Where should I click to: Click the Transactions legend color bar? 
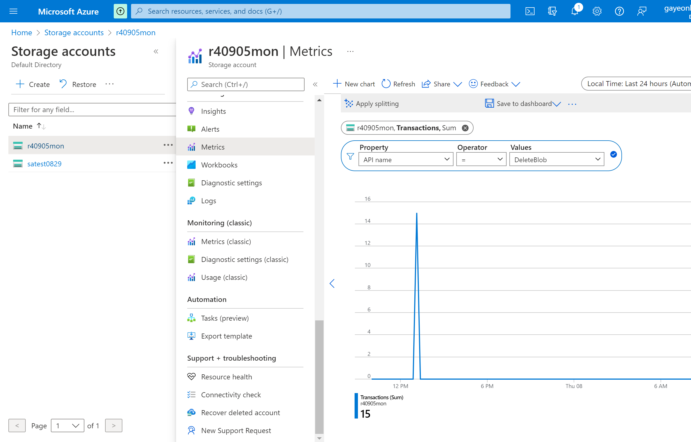coord(356,406)
